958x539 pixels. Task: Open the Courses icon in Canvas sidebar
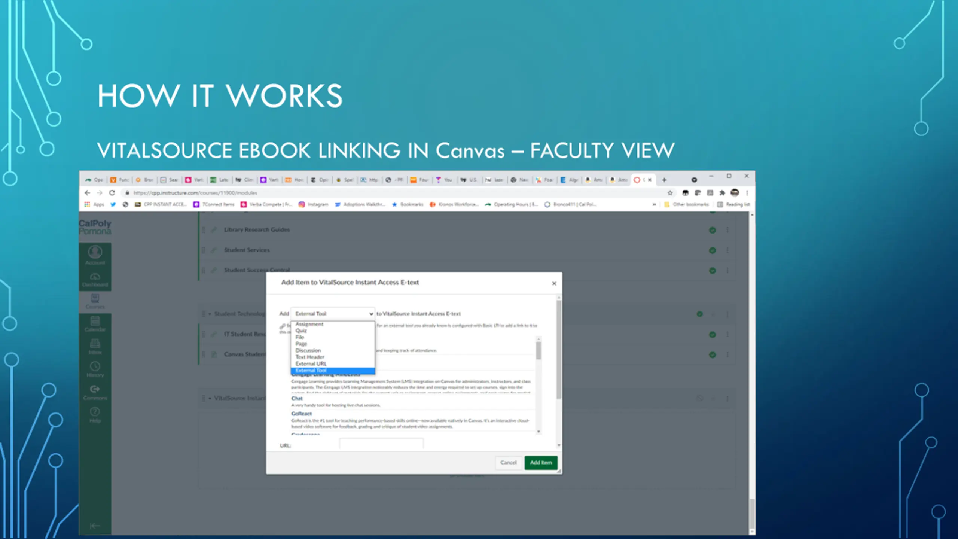(95, 301)
